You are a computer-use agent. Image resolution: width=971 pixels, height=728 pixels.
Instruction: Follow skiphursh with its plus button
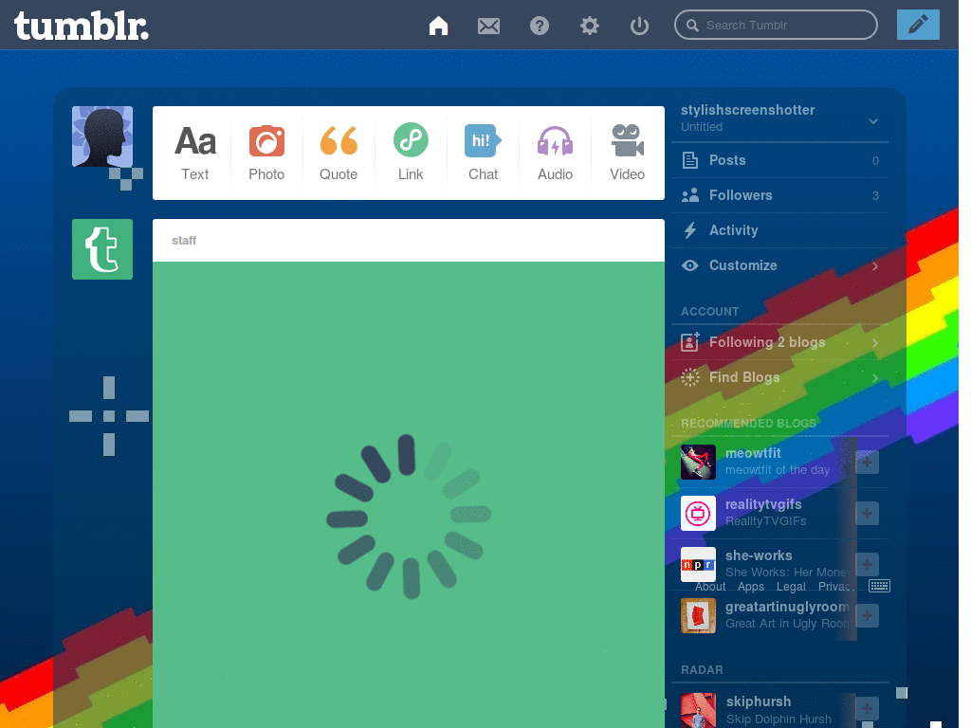pos(867,709)
